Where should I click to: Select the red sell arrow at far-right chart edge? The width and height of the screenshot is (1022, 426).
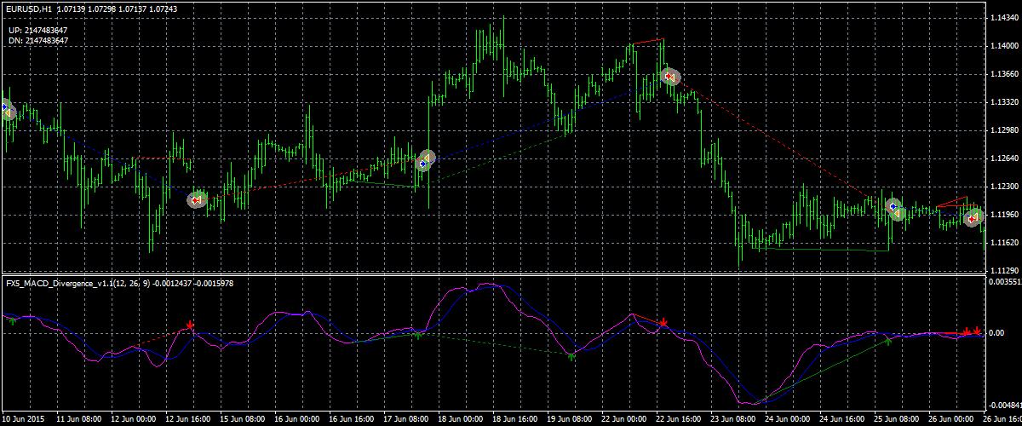click(x=973, y=219)
